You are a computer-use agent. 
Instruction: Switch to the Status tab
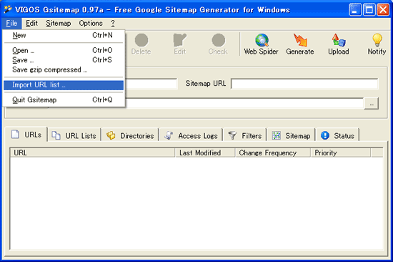click(337, 136)
